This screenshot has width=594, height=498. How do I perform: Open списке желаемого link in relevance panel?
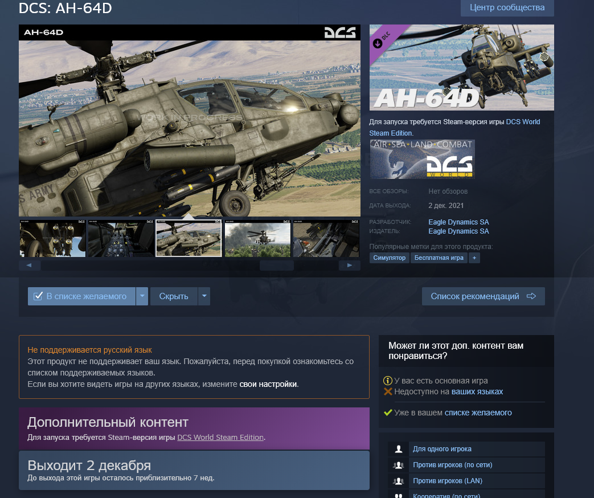478,413
